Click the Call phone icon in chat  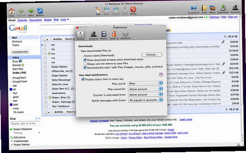(x=12, y=137)
